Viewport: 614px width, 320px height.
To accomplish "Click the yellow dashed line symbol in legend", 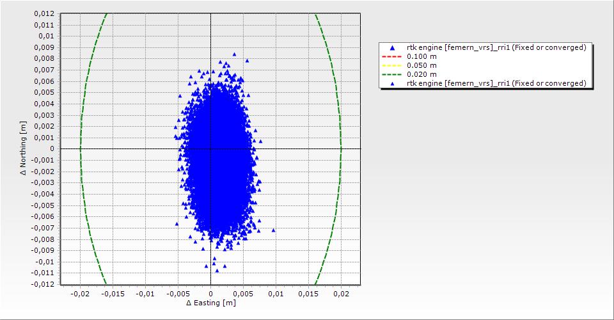I will pyautogui.click(x=393, y=66).
